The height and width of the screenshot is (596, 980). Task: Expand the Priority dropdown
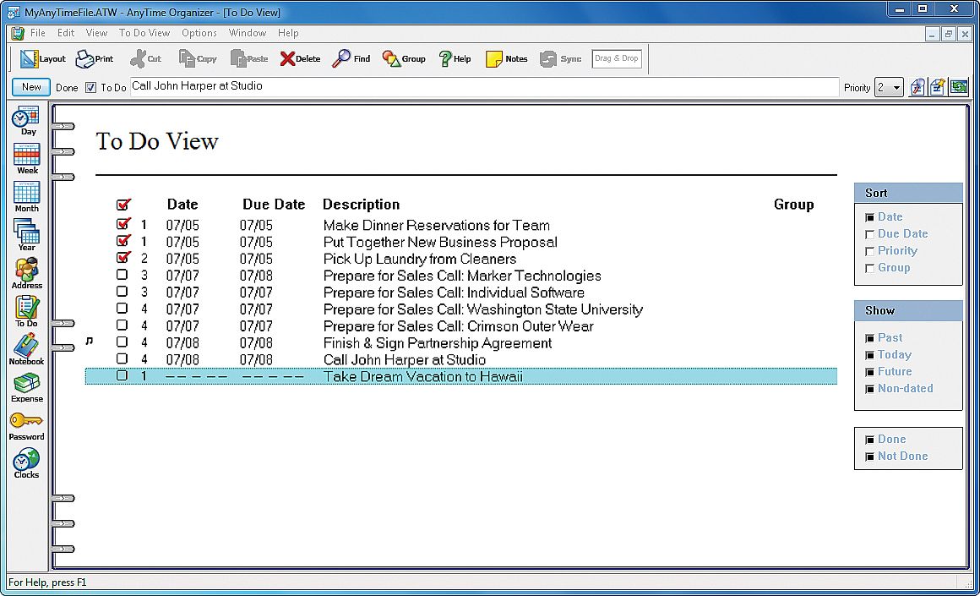[x=896, y=87]
